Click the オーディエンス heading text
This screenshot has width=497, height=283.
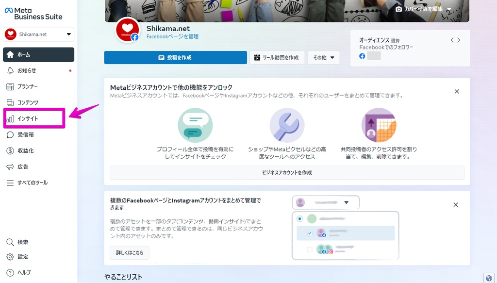coord(374,40)
